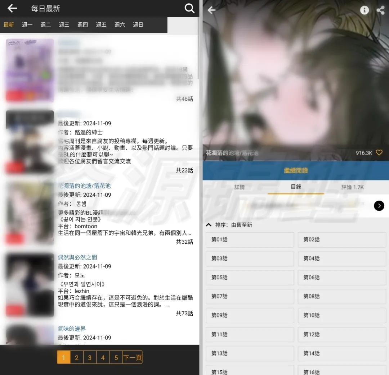
Task: Open chapter 第02話
Action: (x=342, y=239)
